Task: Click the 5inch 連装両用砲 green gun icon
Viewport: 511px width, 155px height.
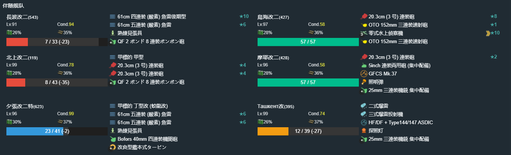Action: [364, 65]
